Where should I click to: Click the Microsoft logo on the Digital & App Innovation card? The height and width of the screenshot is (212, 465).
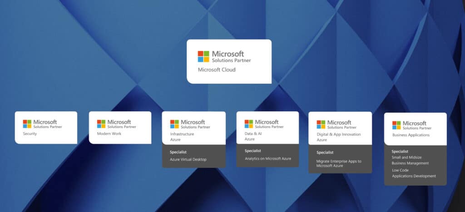tap(321, 124)
